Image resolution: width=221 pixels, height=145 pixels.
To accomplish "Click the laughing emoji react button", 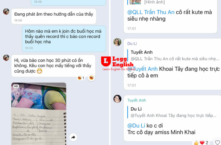I will [x=91, y=77].
